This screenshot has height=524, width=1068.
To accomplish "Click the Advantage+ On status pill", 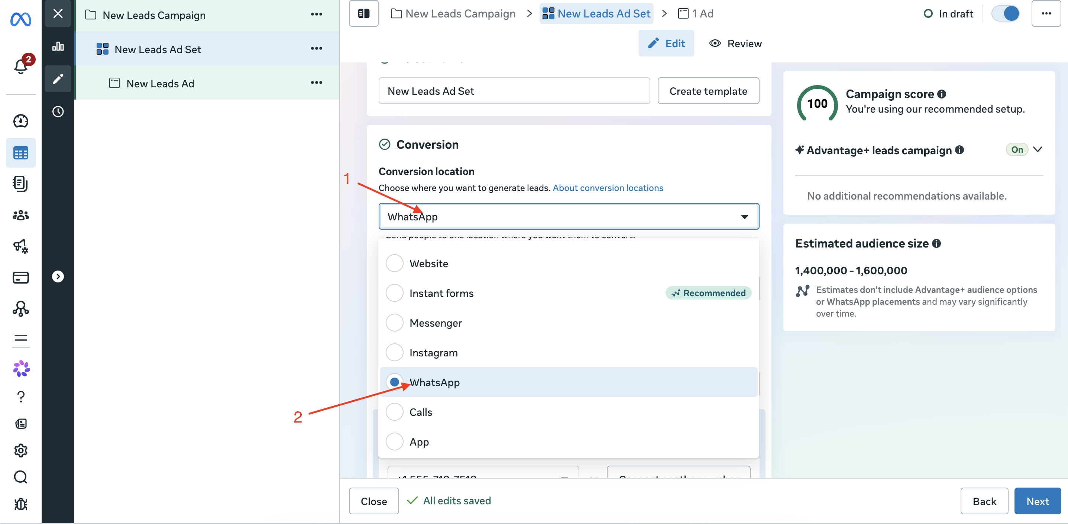I will click(x=1017, y=149).
